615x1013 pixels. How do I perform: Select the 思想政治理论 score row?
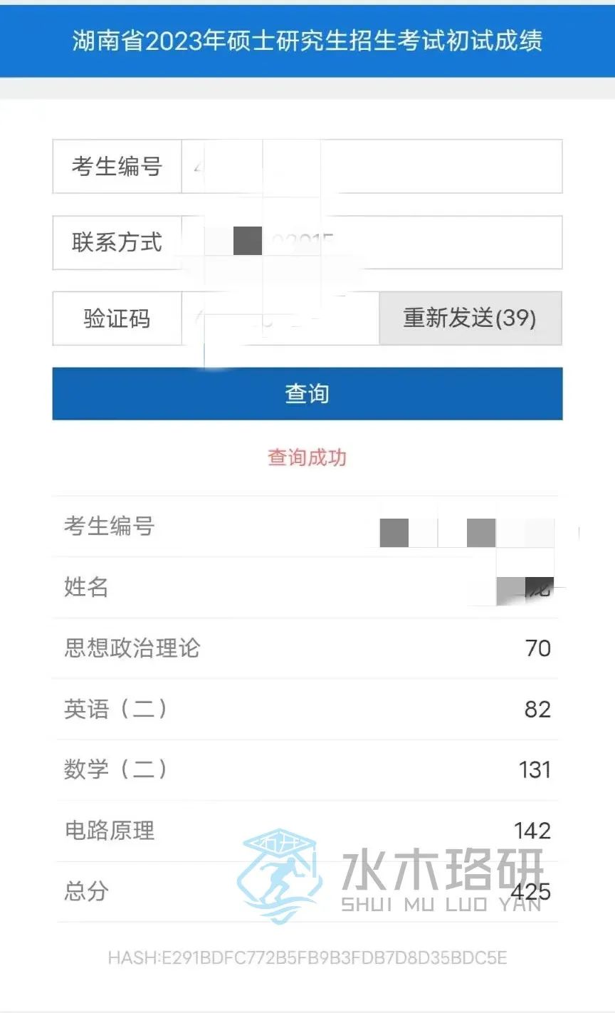(x=307, y=648)
